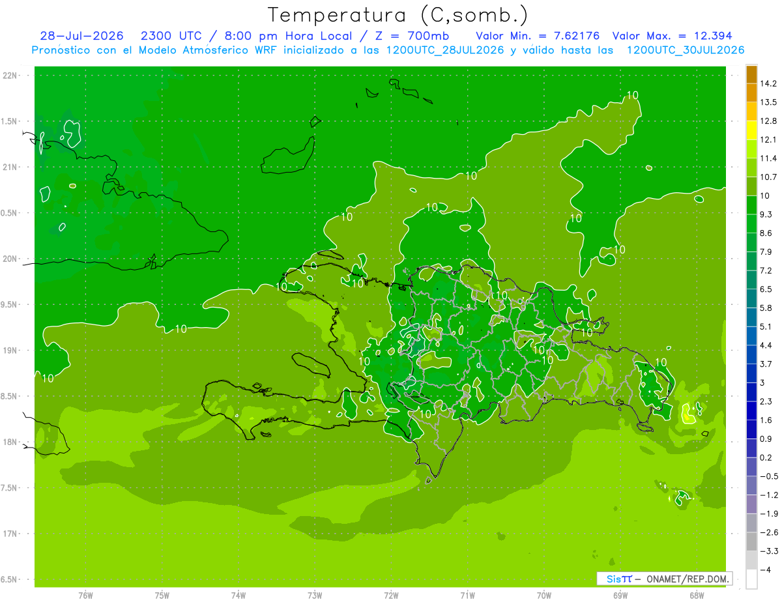Click 'Valor Max. = 12.394' value
This screenshot has width=782, height=604.
tap(672, 36)
